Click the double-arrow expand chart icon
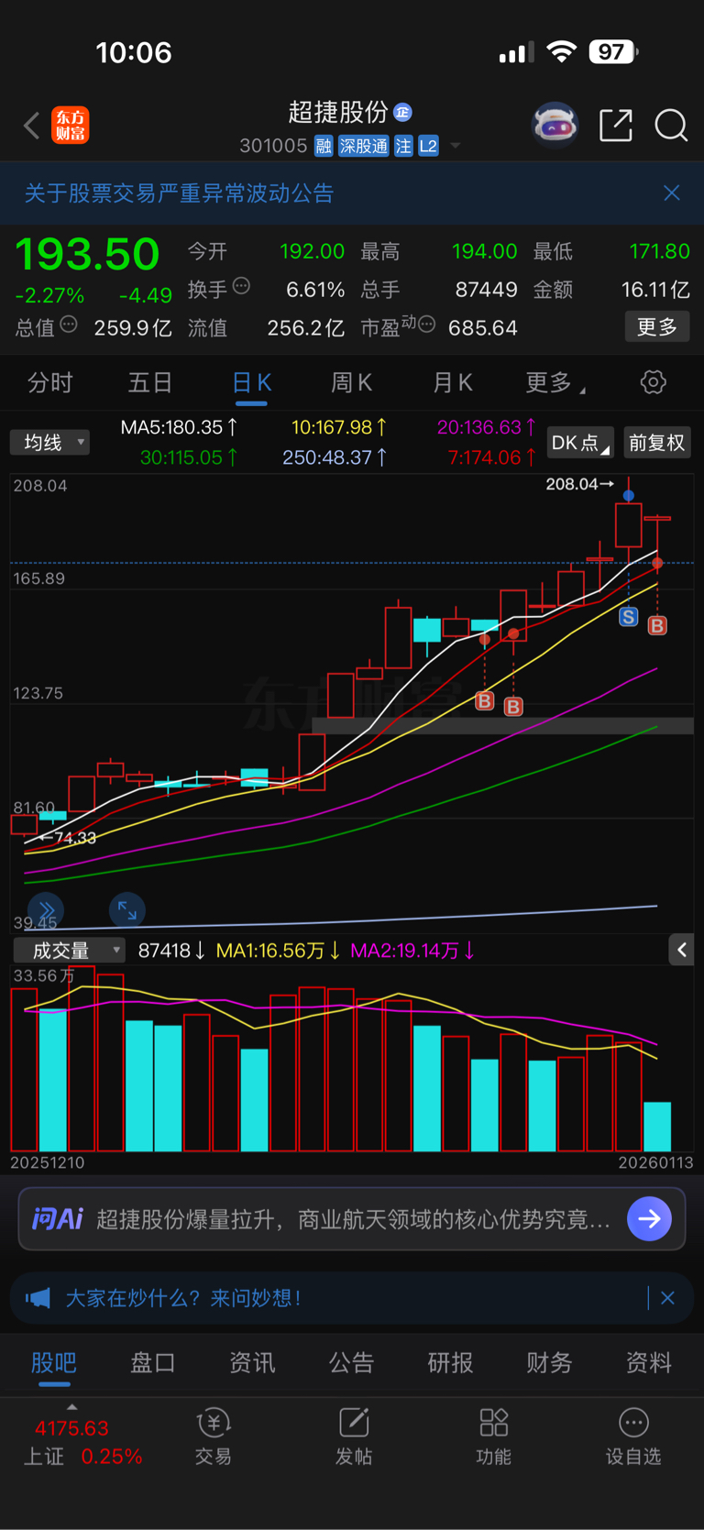This screenshot has width=704, height=1530. pyautogui.click(x=46, y=910)
